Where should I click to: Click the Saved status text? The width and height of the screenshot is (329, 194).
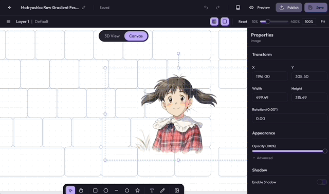(104, 8)
